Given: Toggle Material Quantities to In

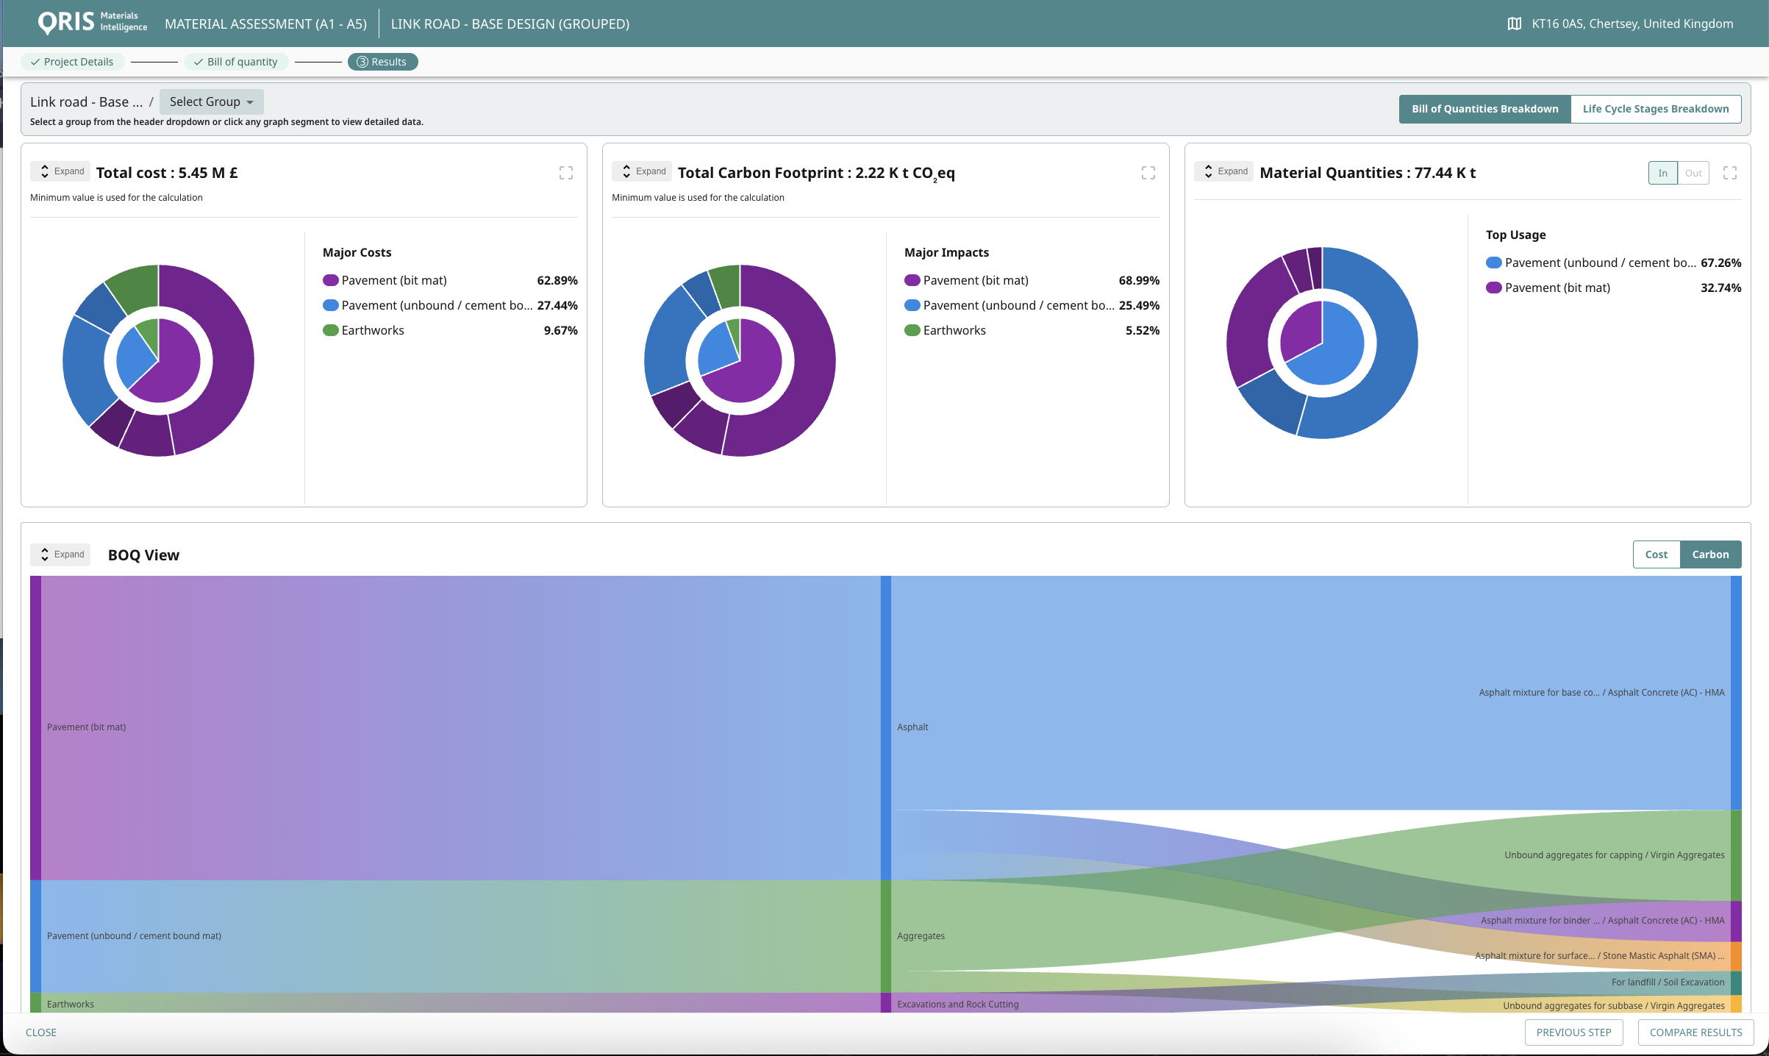Looking at the screenshot, I should tap(1662, 173).
